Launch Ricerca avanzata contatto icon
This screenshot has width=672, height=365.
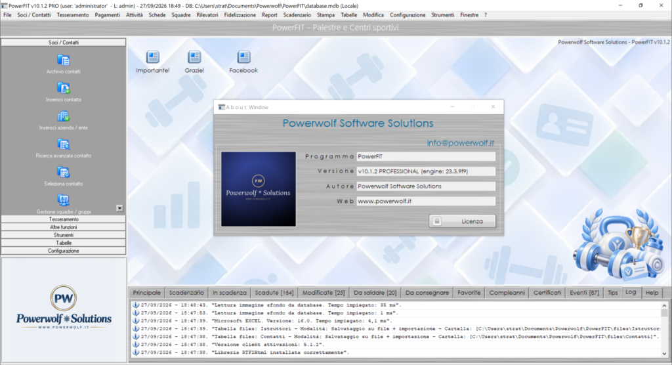(x=64, y=144)
